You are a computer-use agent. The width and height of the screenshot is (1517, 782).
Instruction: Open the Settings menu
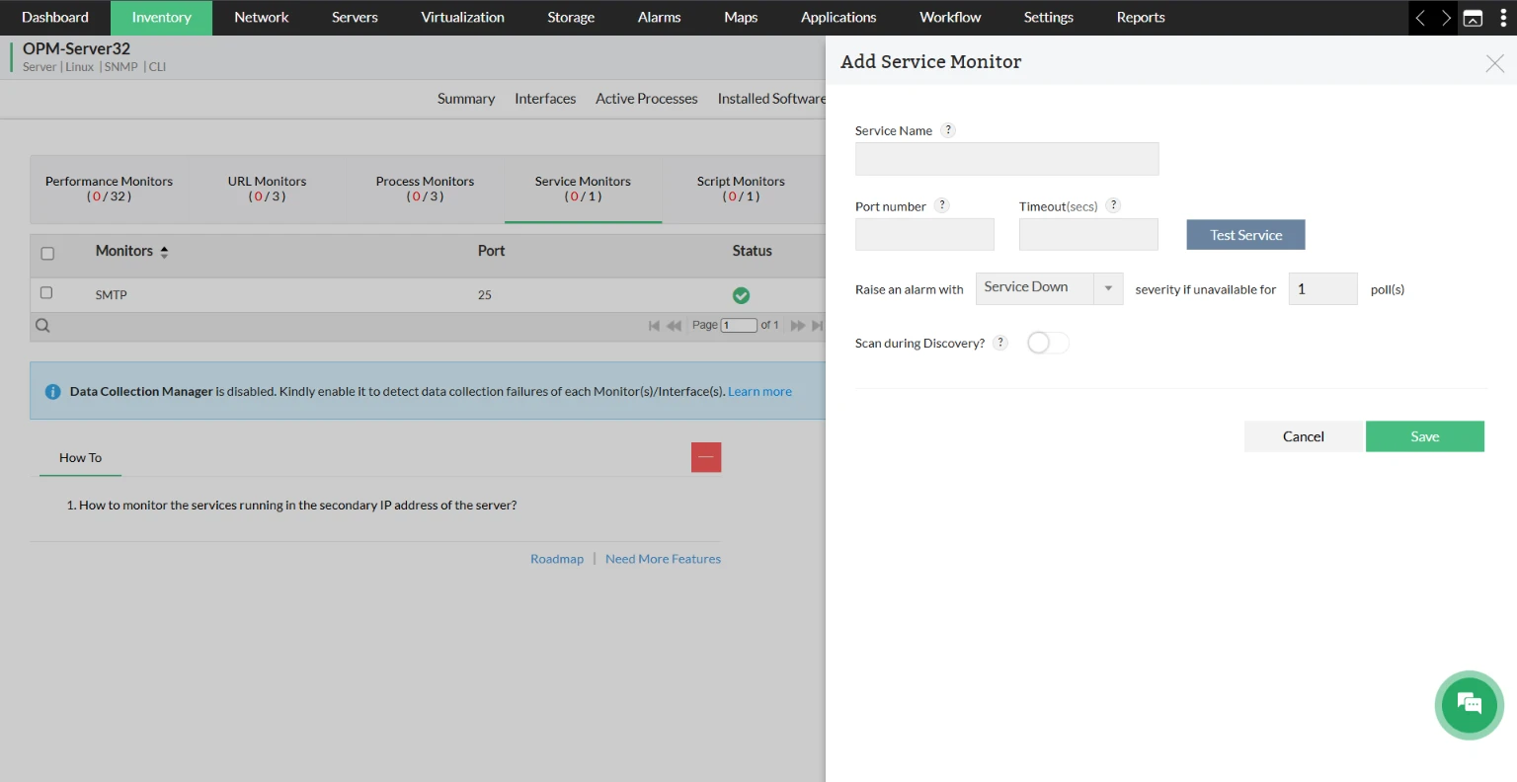point(1049,18)
